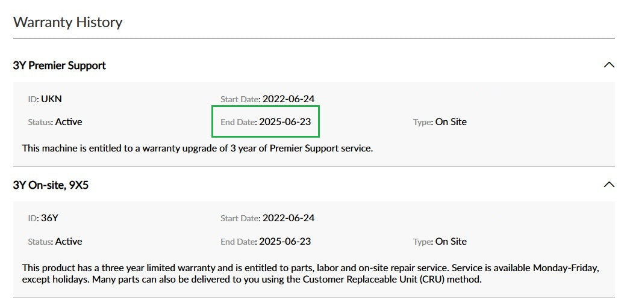Click the three year limited warranty description
This screenshot has height=306, width=630.
click(x=311, y=274)
